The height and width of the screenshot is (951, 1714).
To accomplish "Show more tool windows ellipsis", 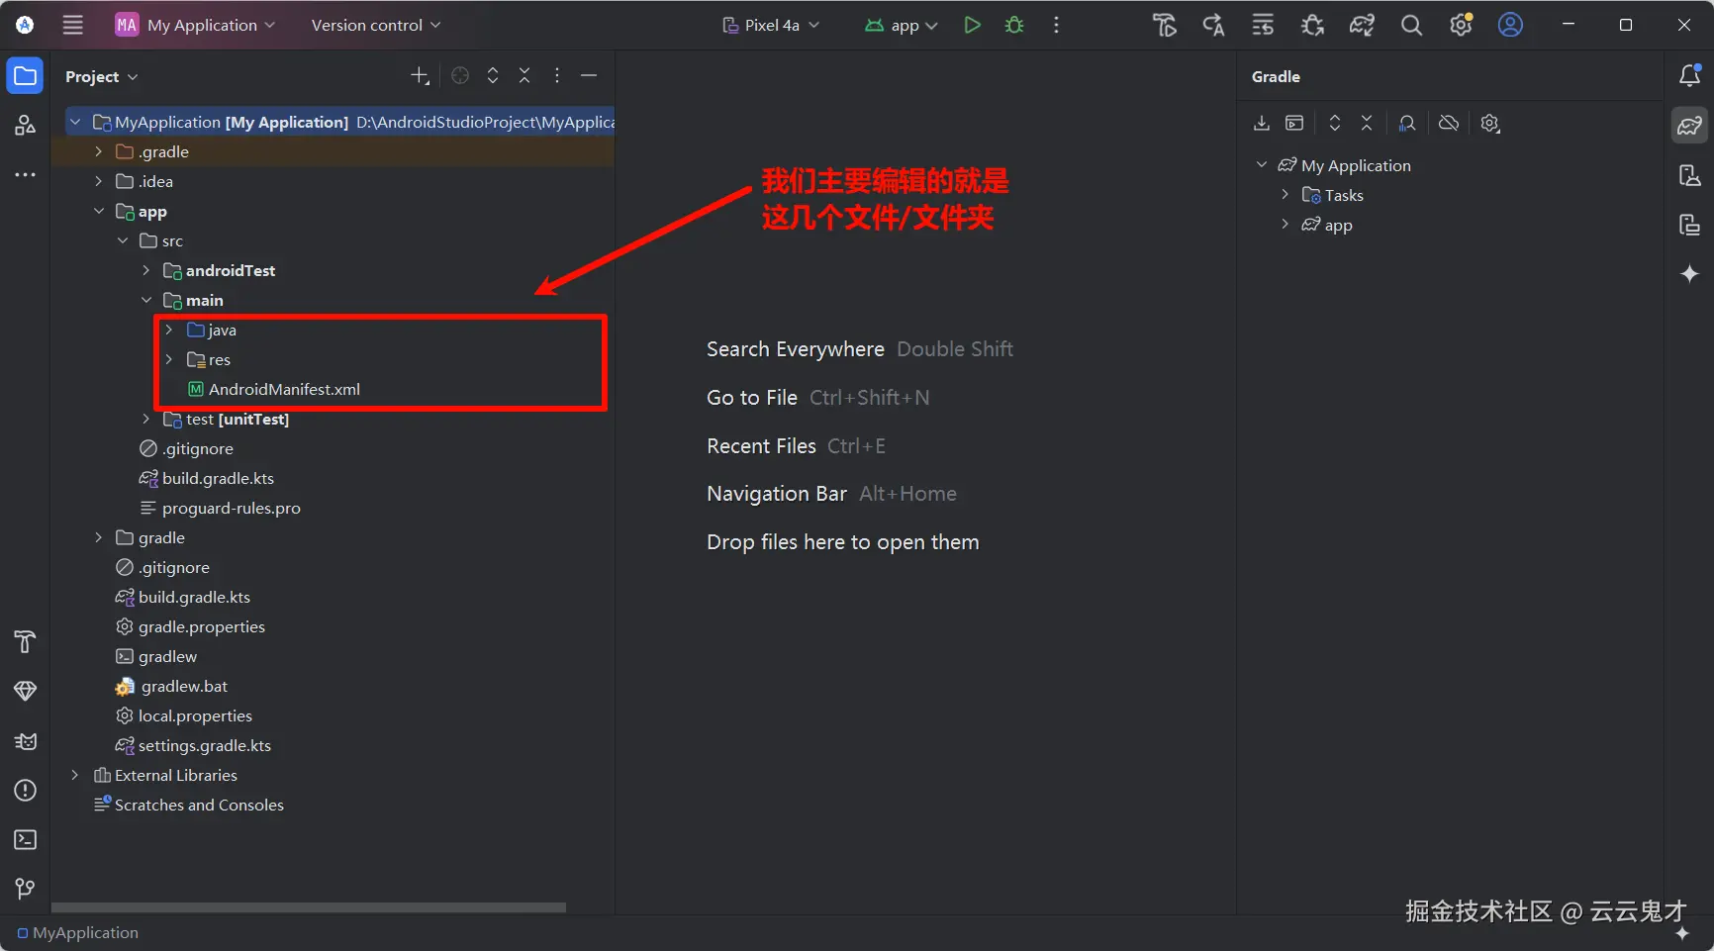I will click(x=25, y=174).
